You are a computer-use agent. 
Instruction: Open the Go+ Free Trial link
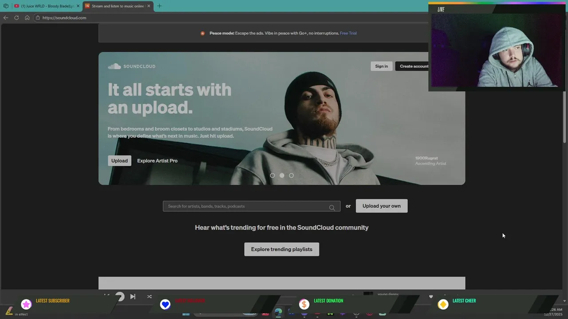(x=348, y=33)
